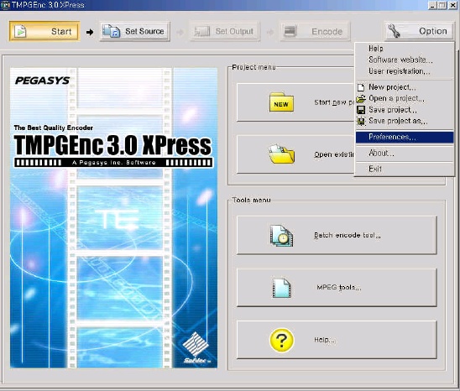Image resolution: width=460 pixels, height=391 pixels.
Task: Click Open existing project button label
Action: 334,154
